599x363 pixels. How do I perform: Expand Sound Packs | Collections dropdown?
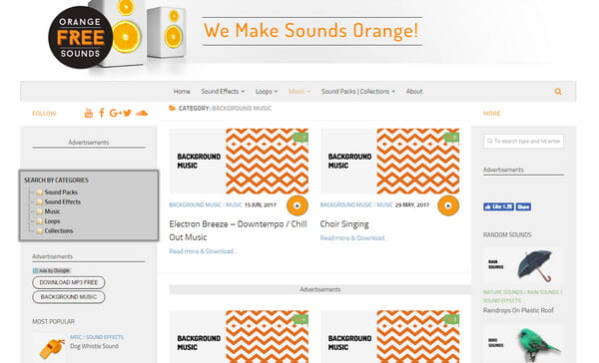[358, 92]
